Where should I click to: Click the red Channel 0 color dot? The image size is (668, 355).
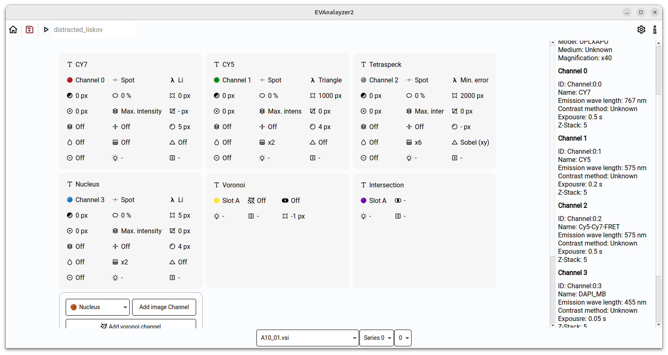pos(70,80)
